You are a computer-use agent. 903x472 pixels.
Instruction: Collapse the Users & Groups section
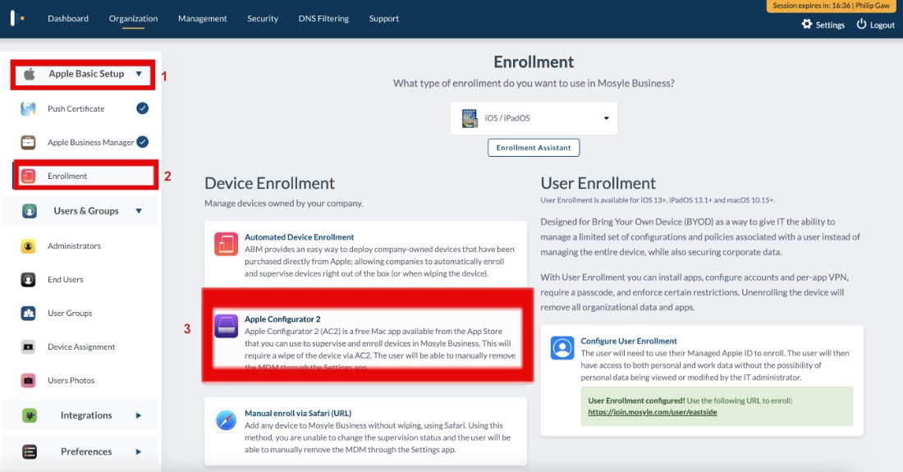(x=139, y=211)
